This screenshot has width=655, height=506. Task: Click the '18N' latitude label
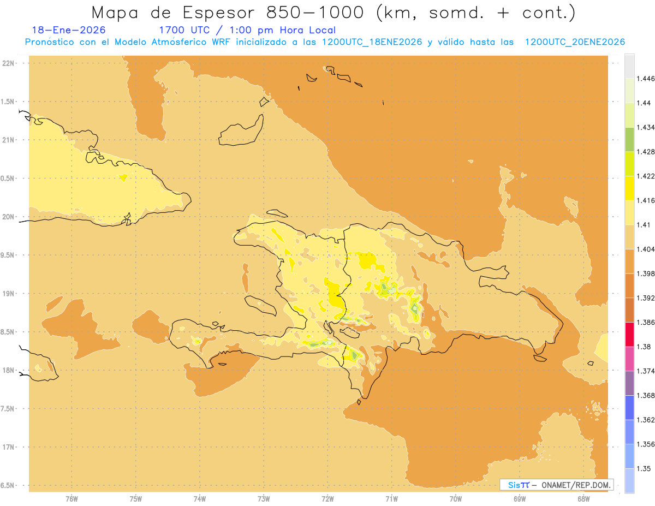click(x=9, y=370)
